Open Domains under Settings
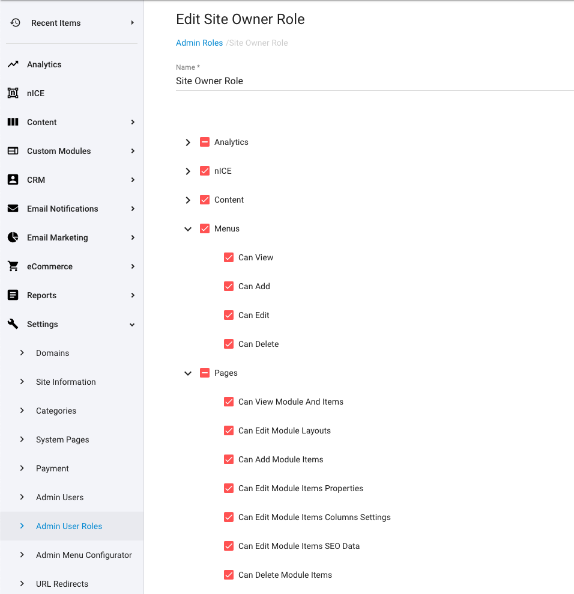This screenshot has width=574, height=594. tap(53, 353)
